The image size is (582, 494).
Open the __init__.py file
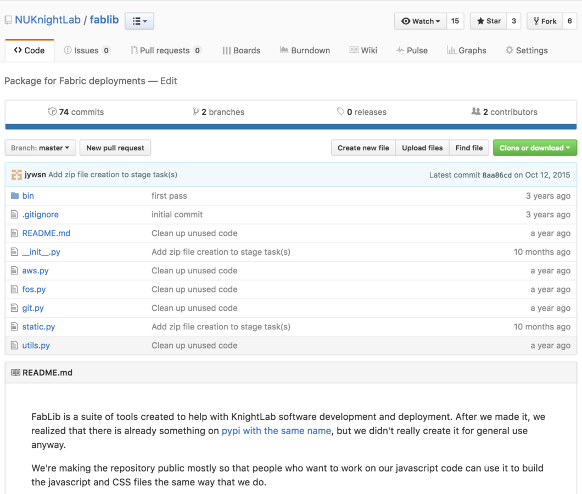coord(41,251)
